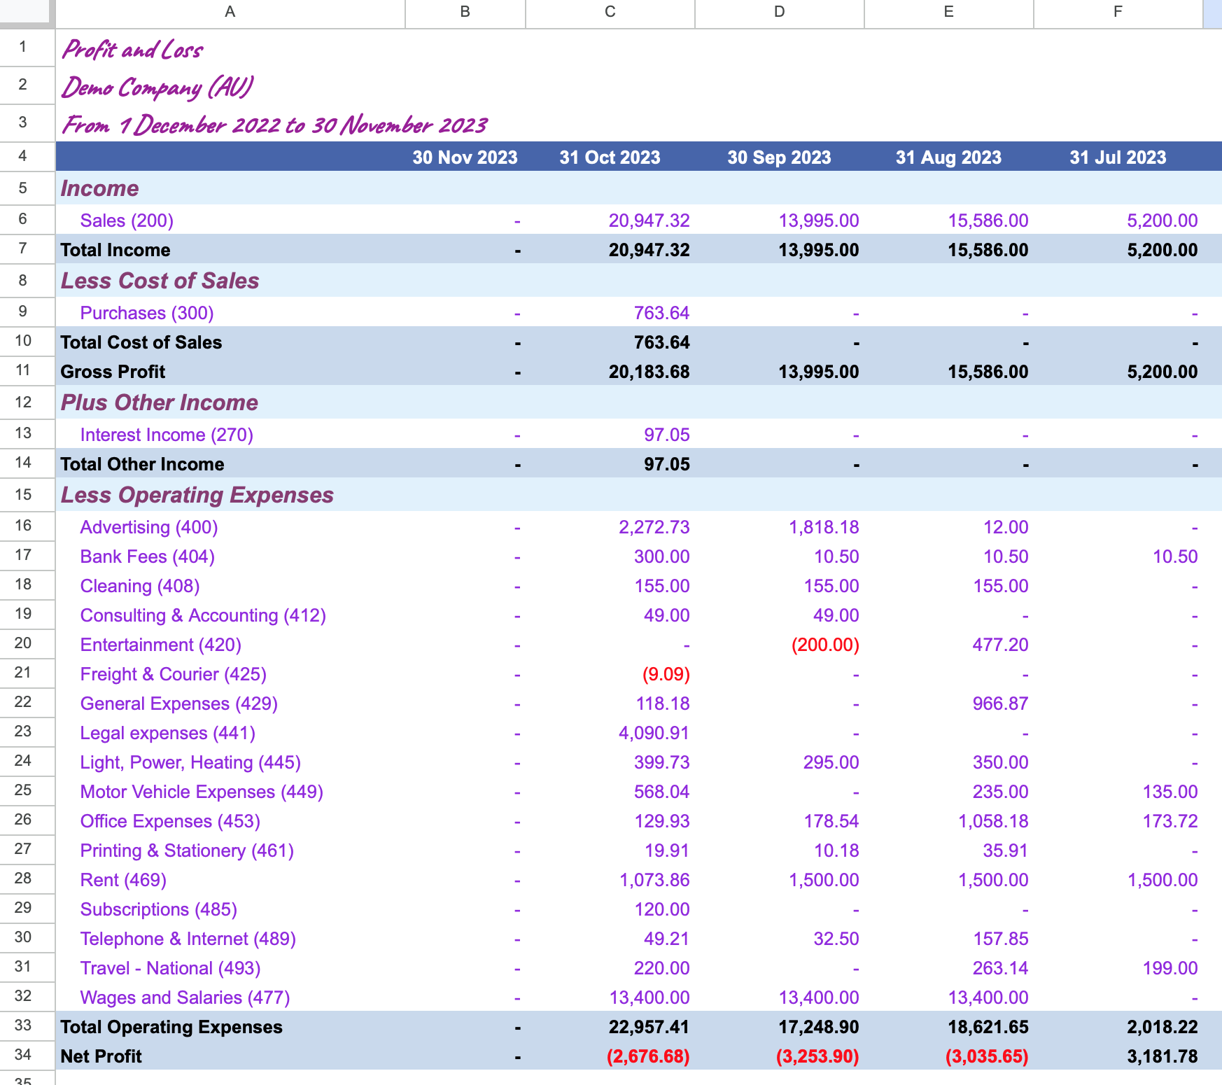Viewport: 1222px width, 1085px height.
Task: Click Legal expenses value 4,090.91
Action: (654, 733)
